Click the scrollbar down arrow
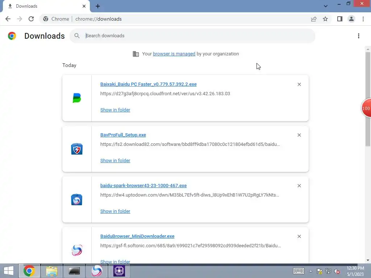This screenshot has width=371, height=278. tap(368, 260)
